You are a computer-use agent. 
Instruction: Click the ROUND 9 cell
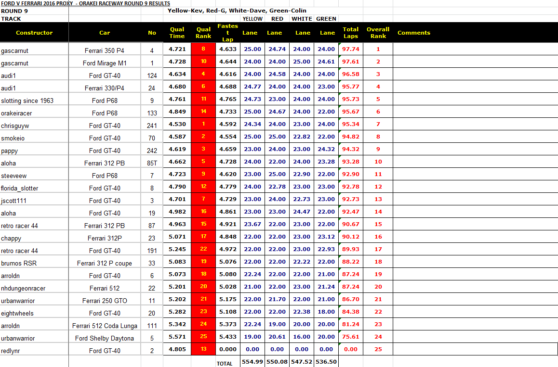tap(14, 11)
